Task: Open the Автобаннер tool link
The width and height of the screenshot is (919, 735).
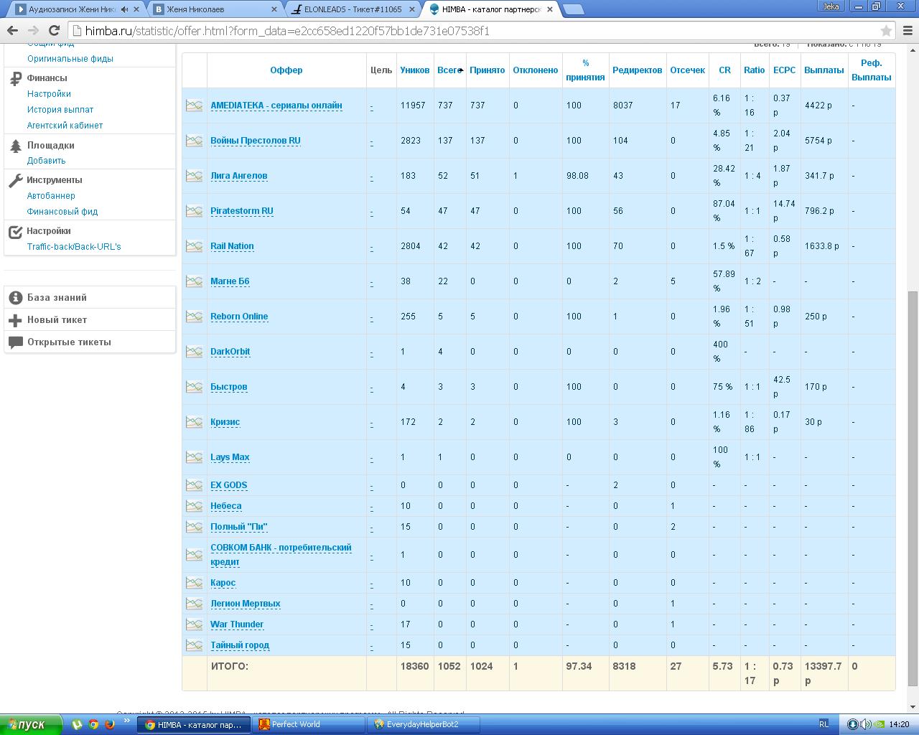Action: (x=51, y=196)
